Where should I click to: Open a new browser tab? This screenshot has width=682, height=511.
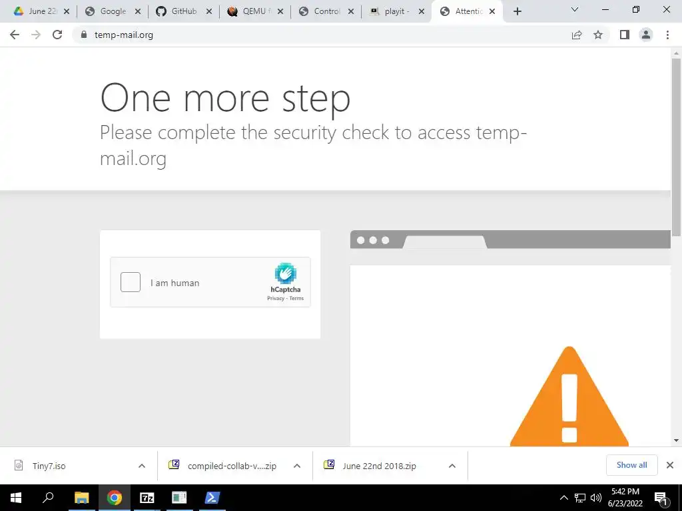point(517,11)
